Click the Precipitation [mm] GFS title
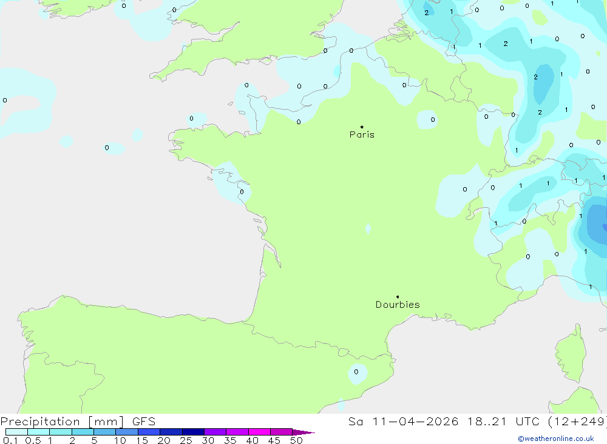 [x=78, y=421]
